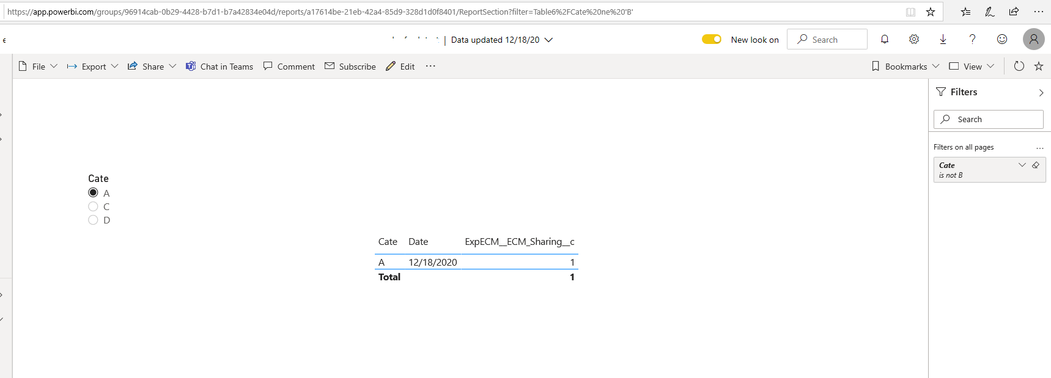This screenshot has width=1051, height=378.
Task: Click the Edit button
Action: [x=400, y=66]
